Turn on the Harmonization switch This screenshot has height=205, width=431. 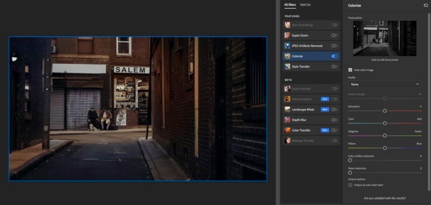[x=334, y=99]
